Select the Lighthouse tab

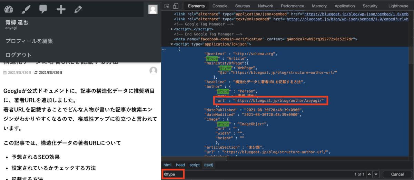(398, 6)
